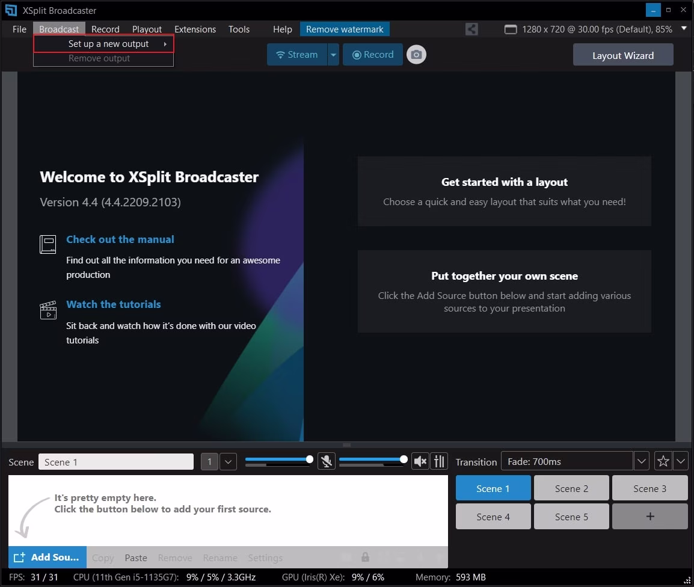Click the Record button in toolbar
Viewport: 694px width, 587px height.
point(373,55)
